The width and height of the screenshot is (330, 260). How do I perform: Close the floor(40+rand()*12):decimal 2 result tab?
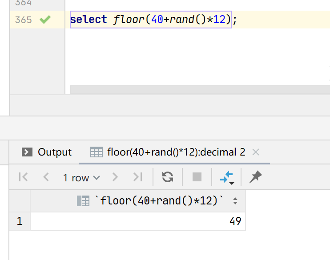click(x=255, y=152)
